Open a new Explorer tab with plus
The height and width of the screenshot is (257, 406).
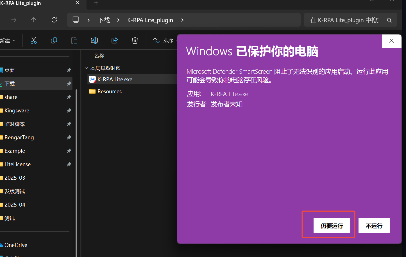tap(96, 3)
